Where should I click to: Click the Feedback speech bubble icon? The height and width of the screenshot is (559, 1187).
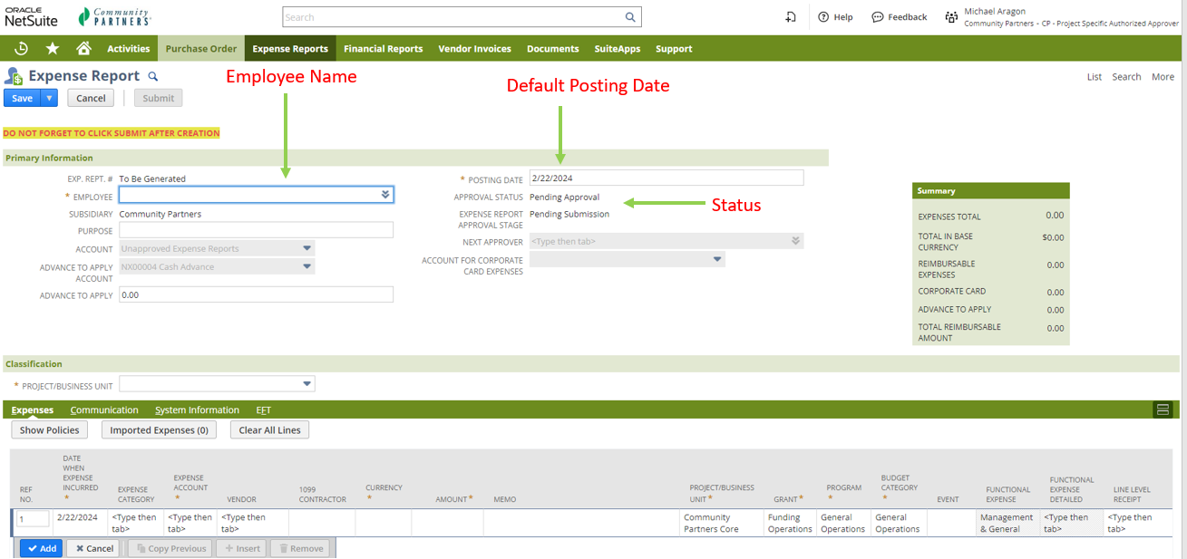pos(877,17)
